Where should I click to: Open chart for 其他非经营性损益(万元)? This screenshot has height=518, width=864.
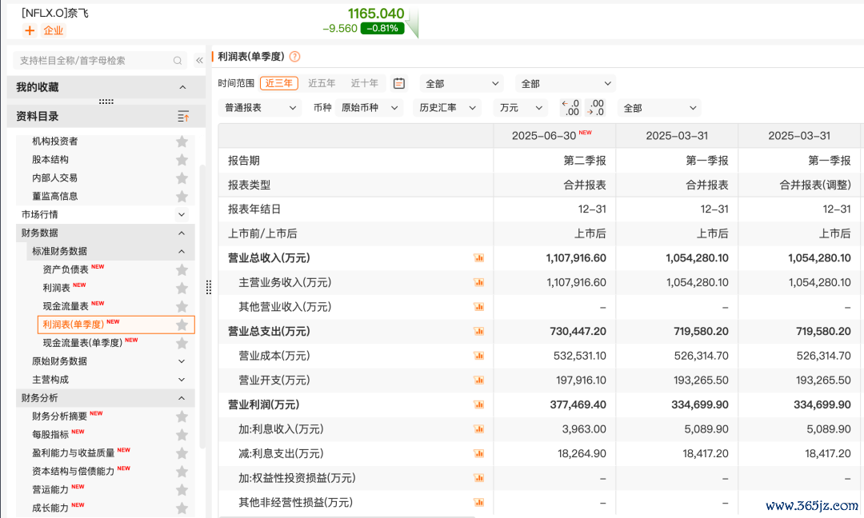pyautogui.click(x=479, y=502)
